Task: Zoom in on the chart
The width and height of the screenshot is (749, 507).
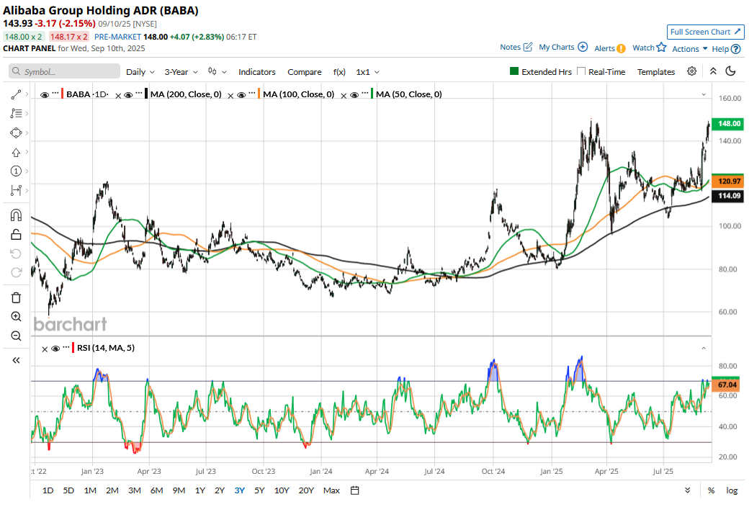Action: tap(16, 317)
